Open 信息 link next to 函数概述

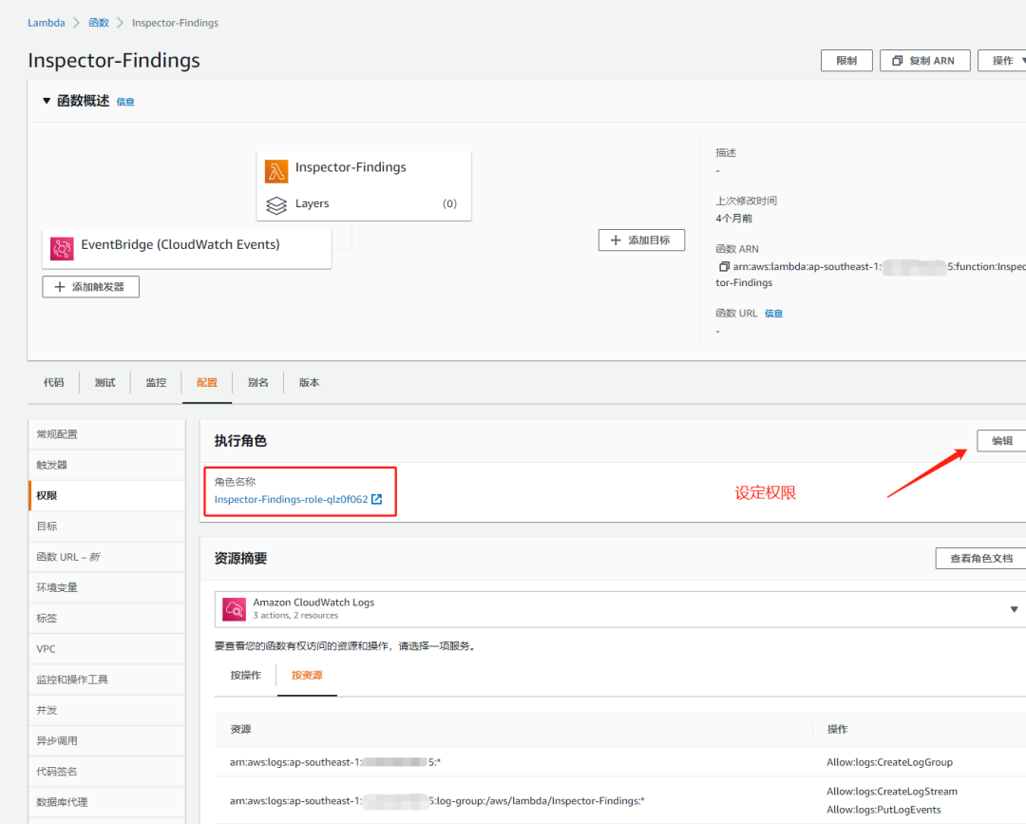[125, 102]
